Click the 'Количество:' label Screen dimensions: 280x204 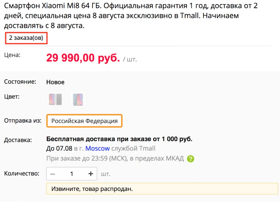point(22,173)
